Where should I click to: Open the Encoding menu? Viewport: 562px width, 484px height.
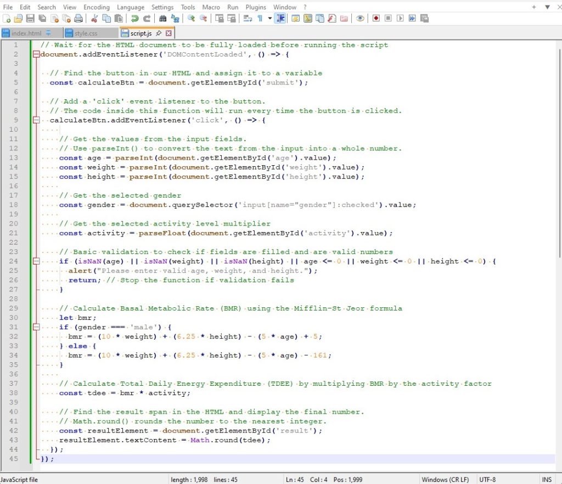[97, 7]
